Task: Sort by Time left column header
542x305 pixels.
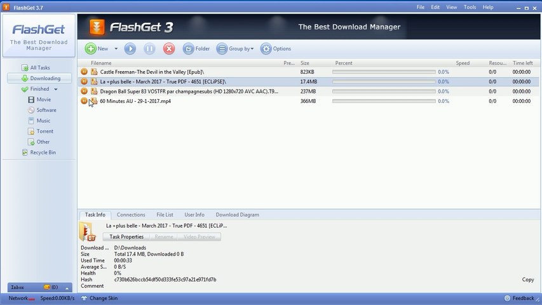Action: point(523,63)
